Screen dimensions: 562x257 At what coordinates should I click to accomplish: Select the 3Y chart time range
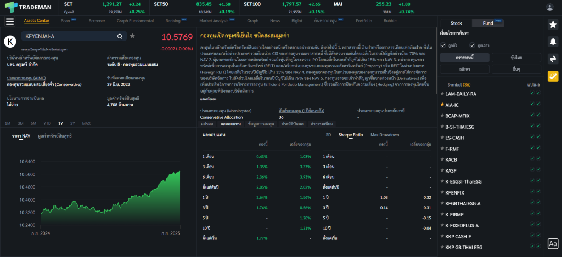click(x=72, y=123)
